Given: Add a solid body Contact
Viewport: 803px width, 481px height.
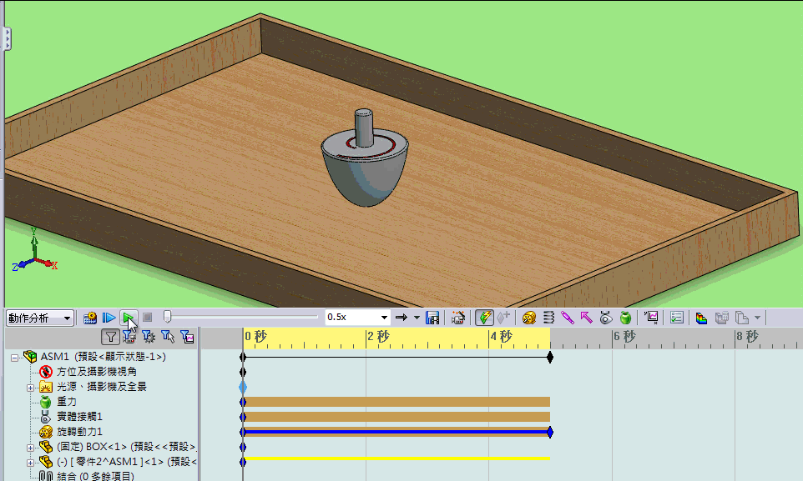Looking at the screenshot, I should pos(606,318).
